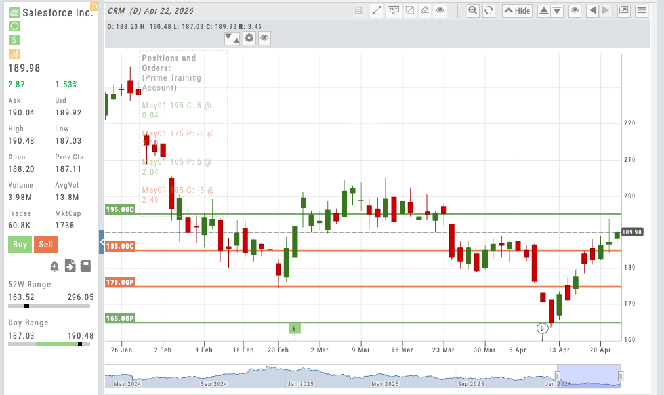
Task: Collapse the side panel with blue arrow
Action: coord(102,242)
